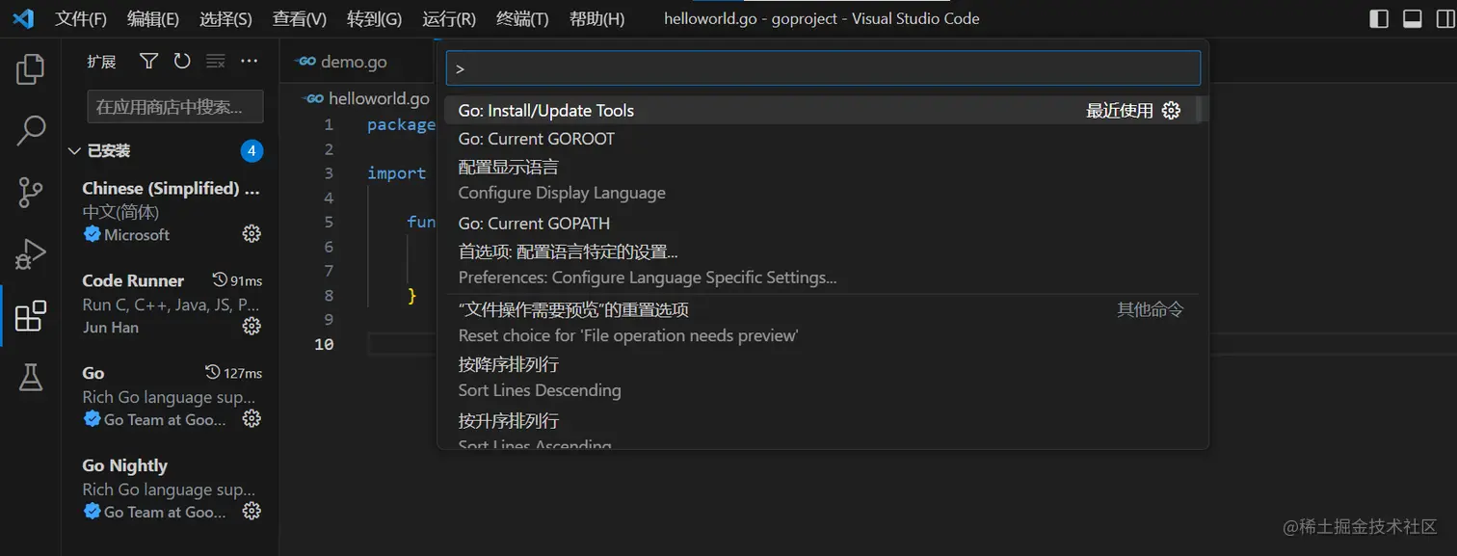The width and height of the screenshot is (1457, 556).
Task: Open the Search view in activity bar
Action: point(31,131)
